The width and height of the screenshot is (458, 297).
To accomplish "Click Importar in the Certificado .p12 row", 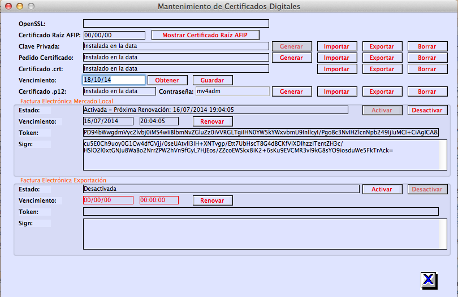I will tap(337, 91).
